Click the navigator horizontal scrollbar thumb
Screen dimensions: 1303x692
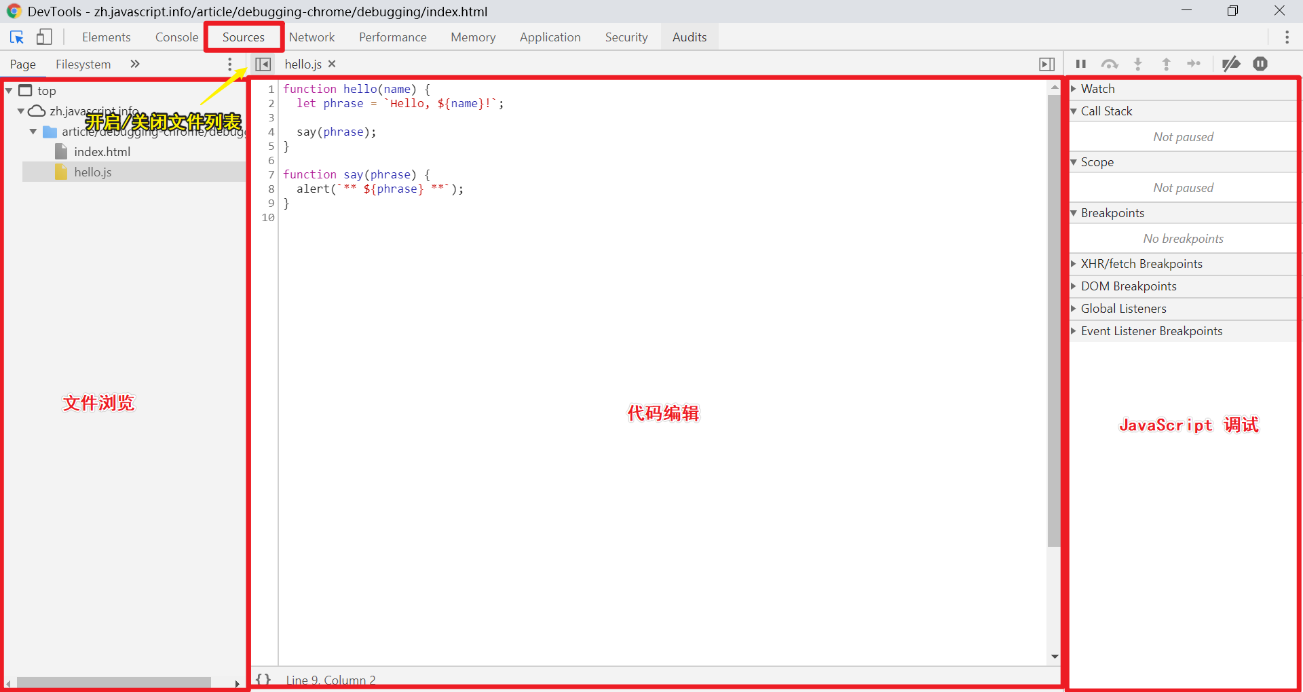pos(113,683)
